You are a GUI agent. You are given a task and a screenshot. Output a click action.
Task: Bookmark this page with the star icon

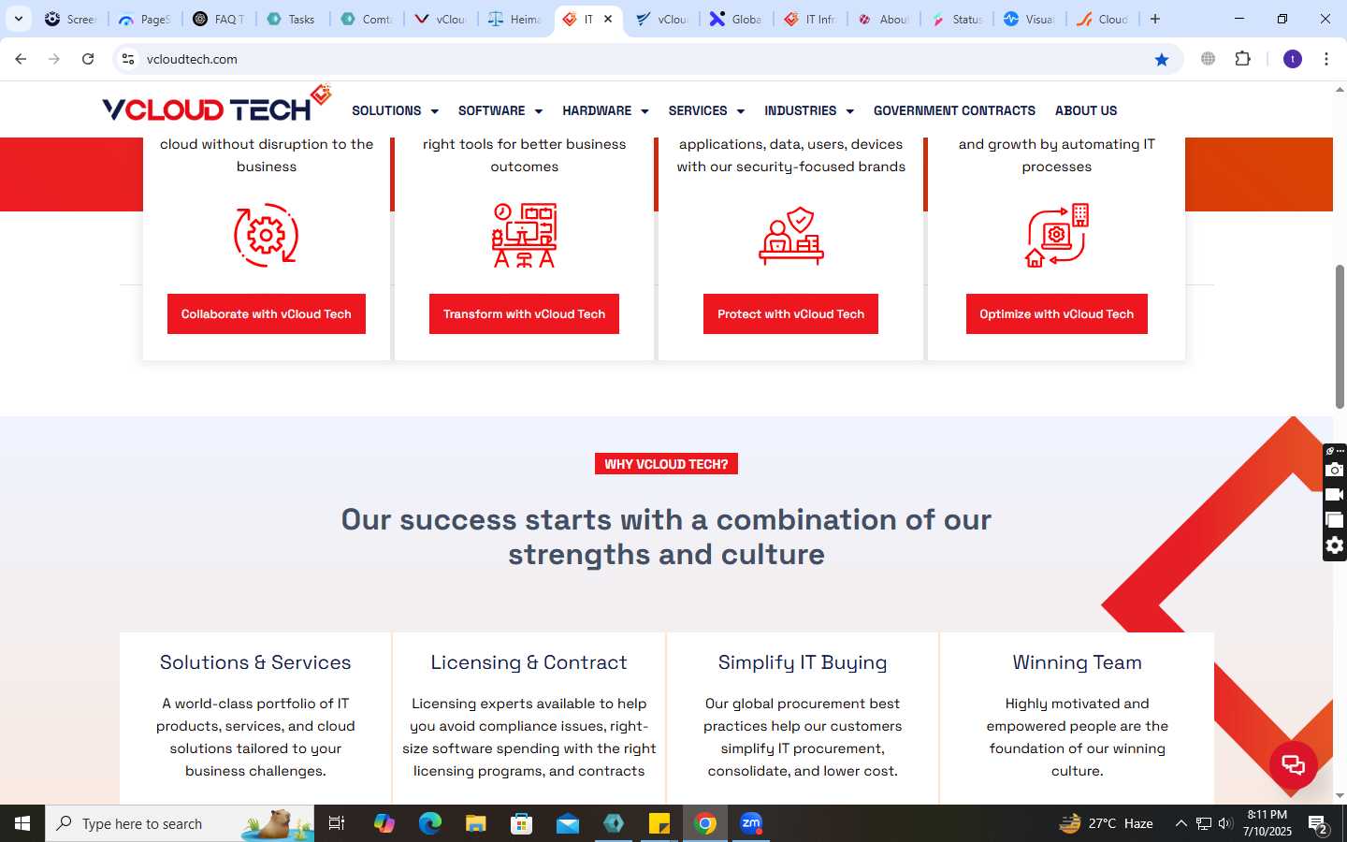[1162, 59]
